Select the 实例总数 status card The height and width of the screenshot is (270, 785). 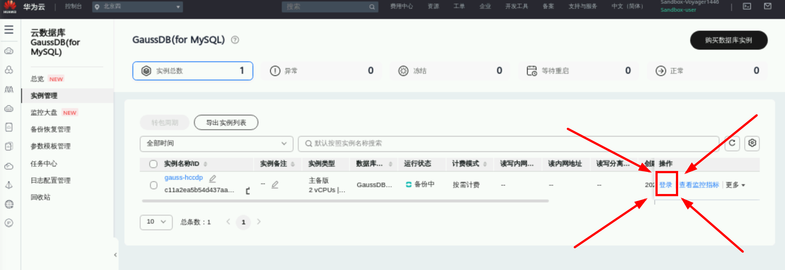coord(193,71)
